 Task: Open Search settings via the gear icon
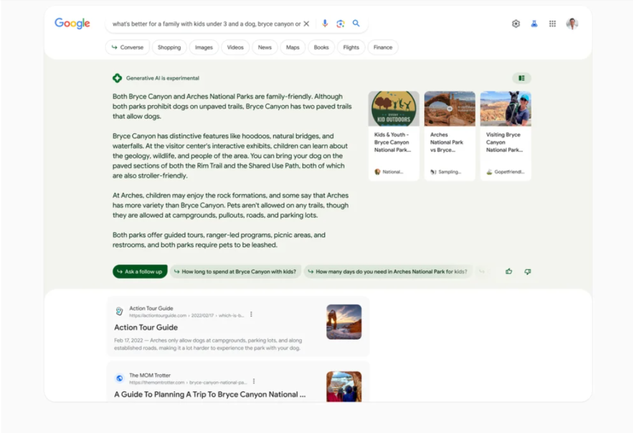(x=516, y=23)
